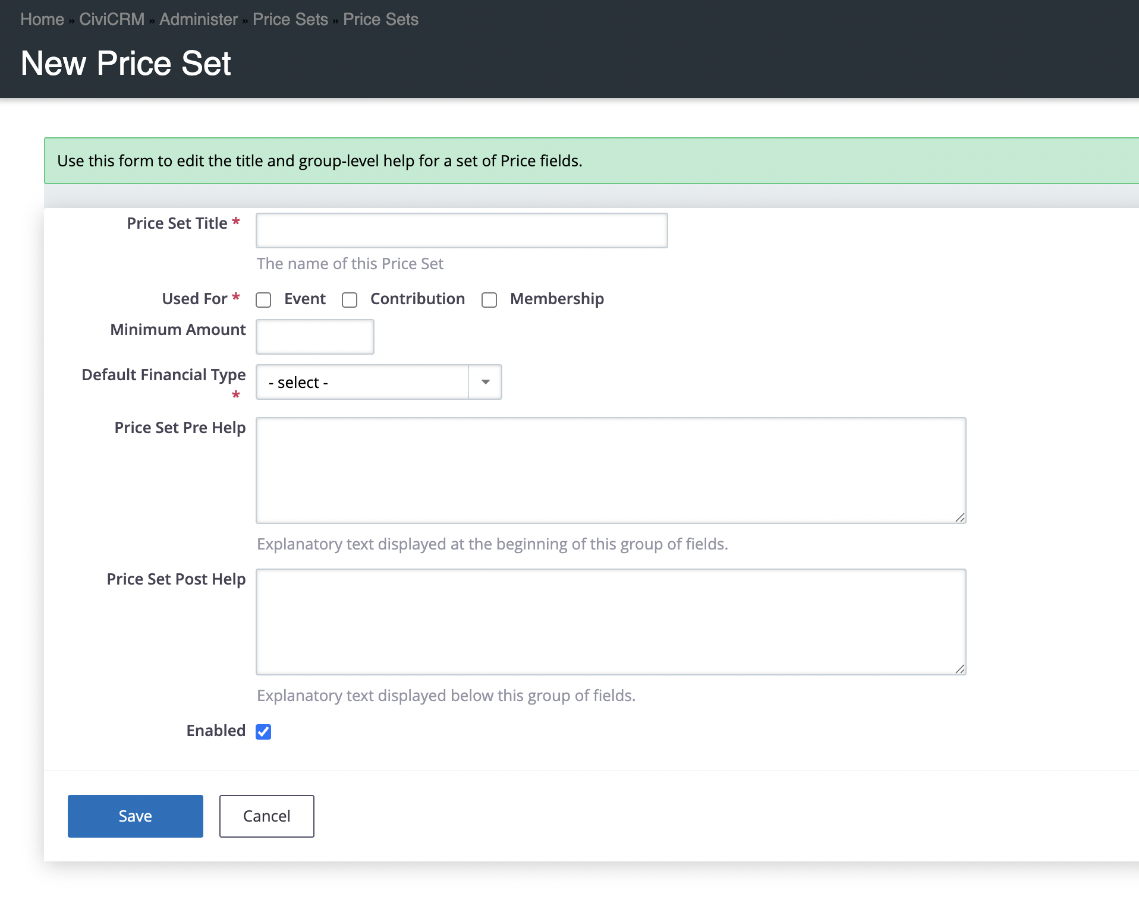Select the Event label text
Image resolution: width=1139 pixels, height=903 pixels.
click(304, 299)
